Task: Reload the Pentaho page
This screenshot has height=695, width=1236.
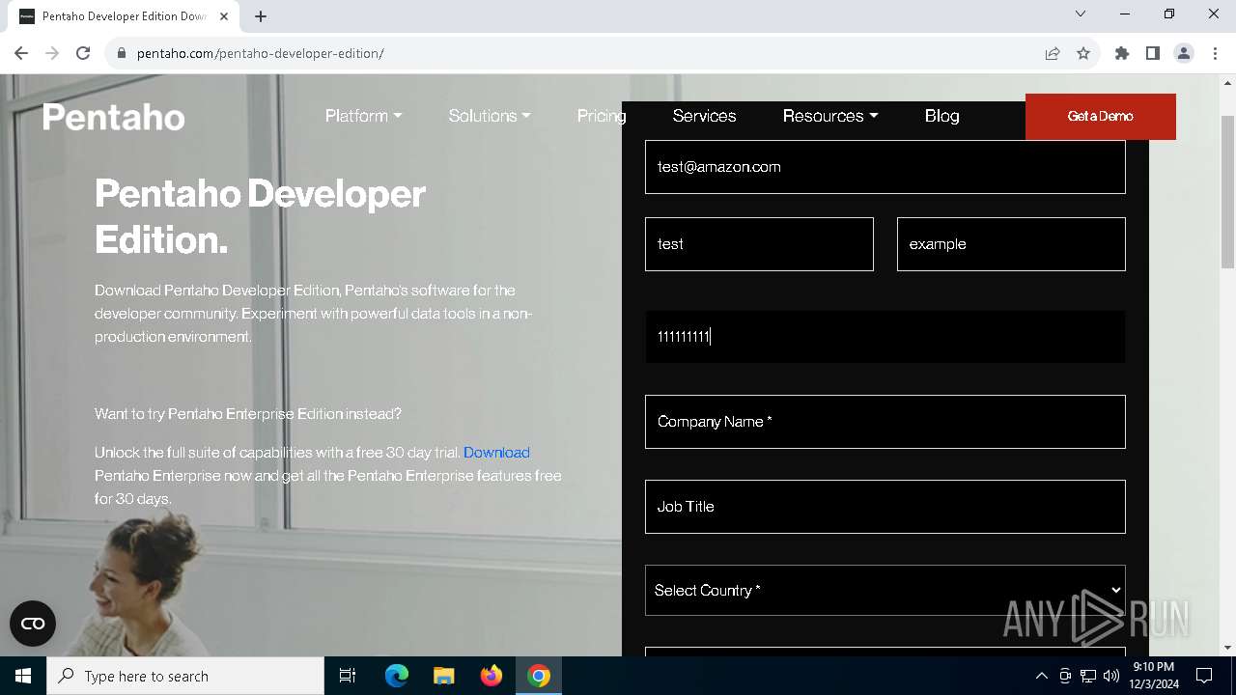Action: click(x=83, y=53)
